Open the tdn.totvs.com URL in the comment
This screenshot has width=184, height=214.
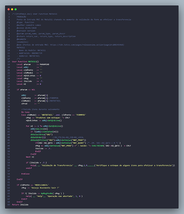(x=86, y=45)
